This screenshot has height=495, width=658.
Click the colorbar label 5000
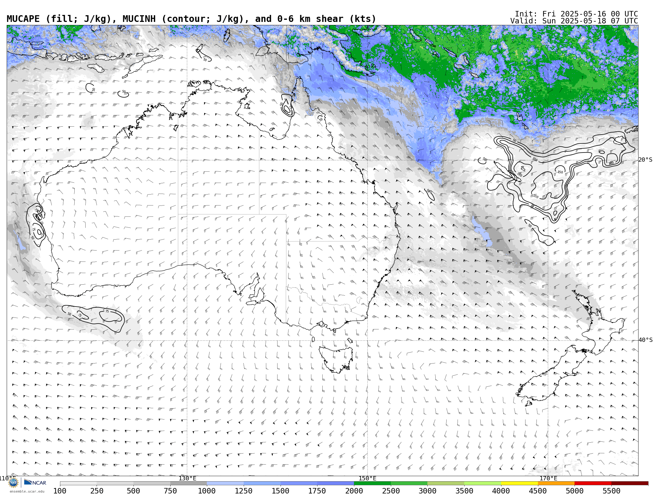coord(575,491)
